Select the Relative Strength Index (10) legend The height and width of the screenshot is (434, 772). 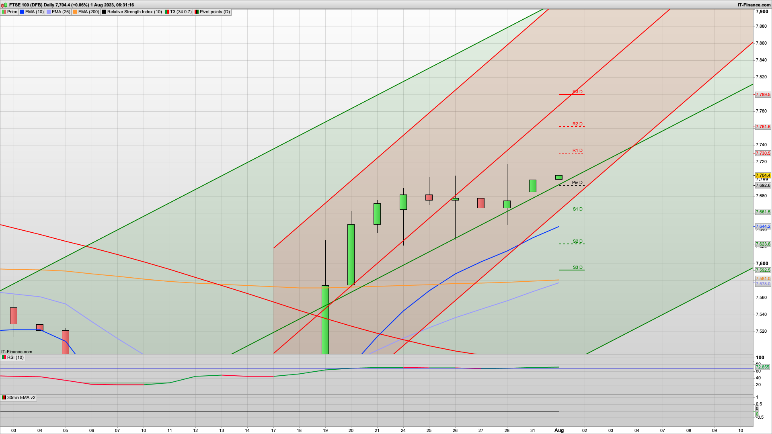(x=132, y=12)
